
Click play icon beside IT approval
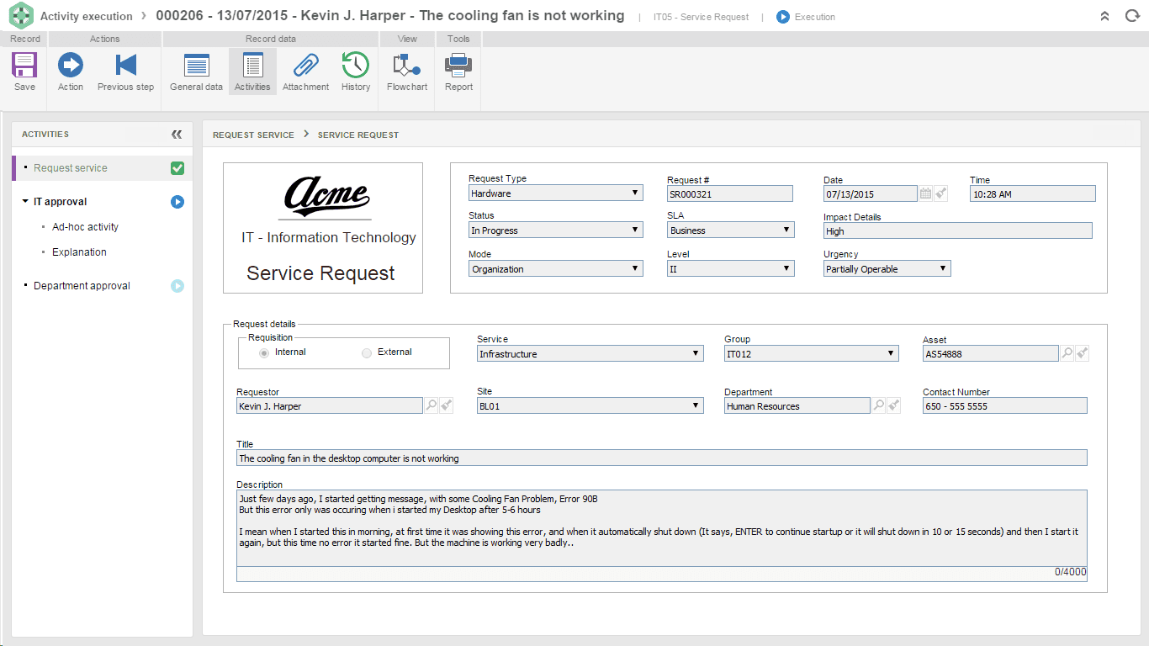tap(177, 202)
